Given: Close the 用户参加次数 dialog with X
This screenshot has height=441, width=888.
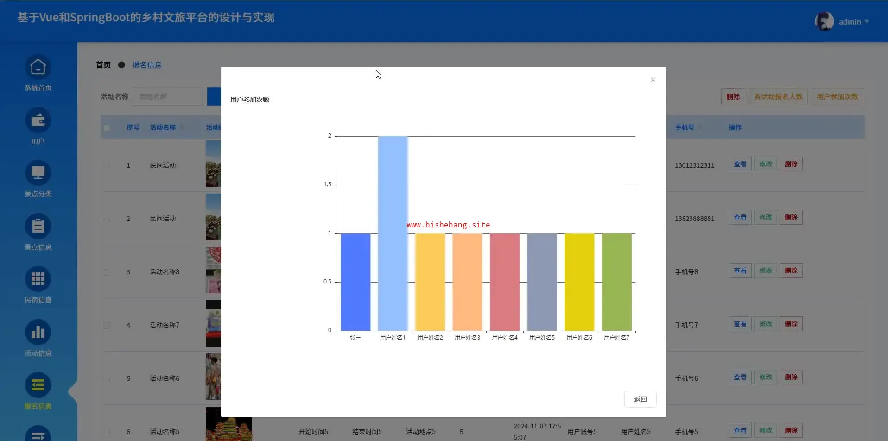Looking at the screenshot, I should [x=653, y=80].
